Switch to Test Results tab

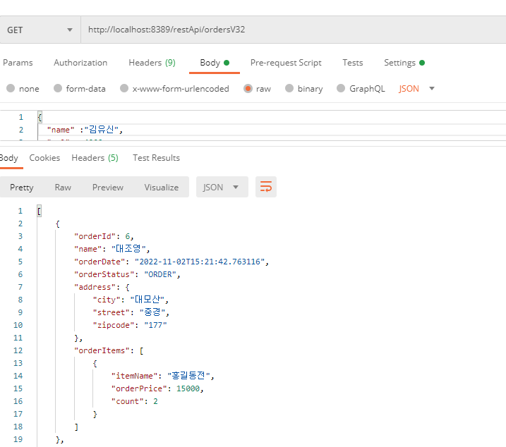(x=156, y=158)
